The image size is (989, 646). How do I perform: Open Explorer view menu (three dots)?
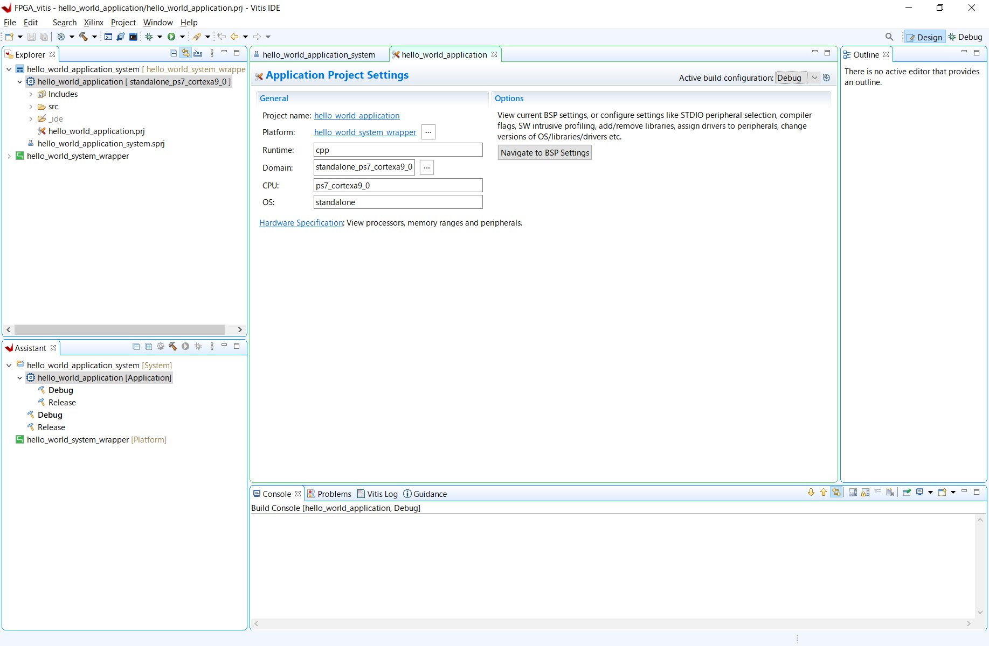click(212, 53)
